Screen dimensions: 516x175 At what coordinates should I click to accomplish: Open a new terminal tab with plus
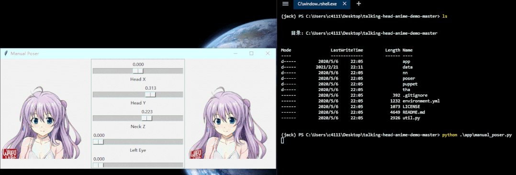click(x=359, y=4)
